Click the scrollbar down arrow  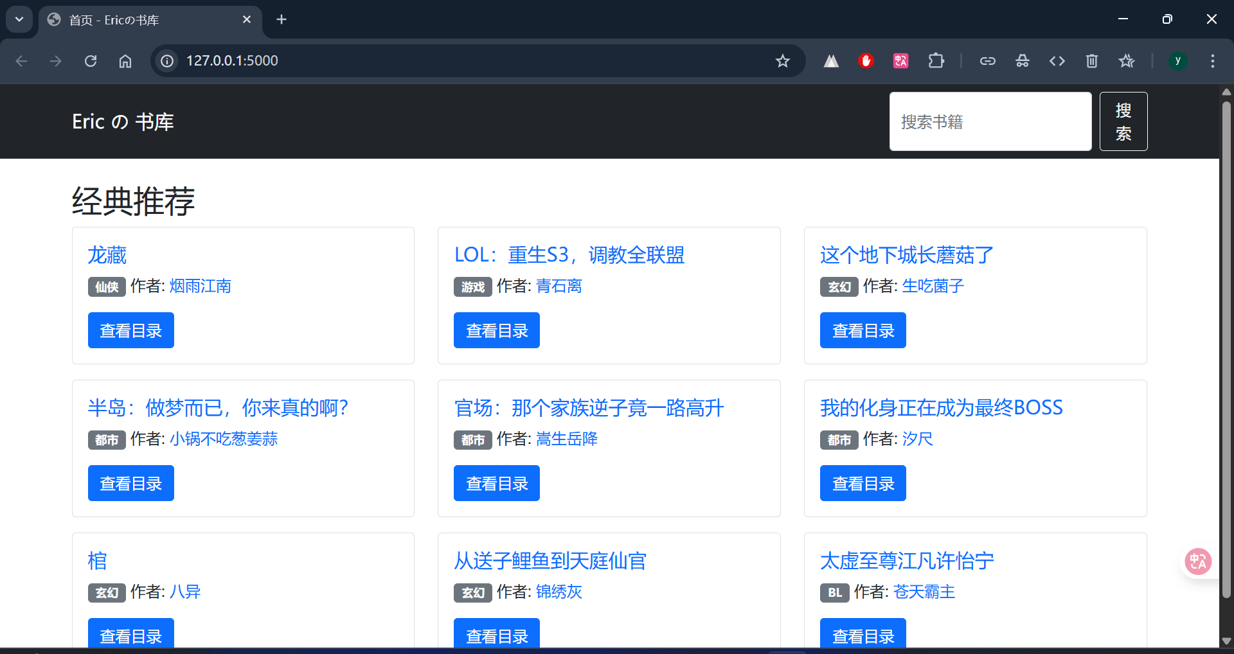(x=1226, y=641)
